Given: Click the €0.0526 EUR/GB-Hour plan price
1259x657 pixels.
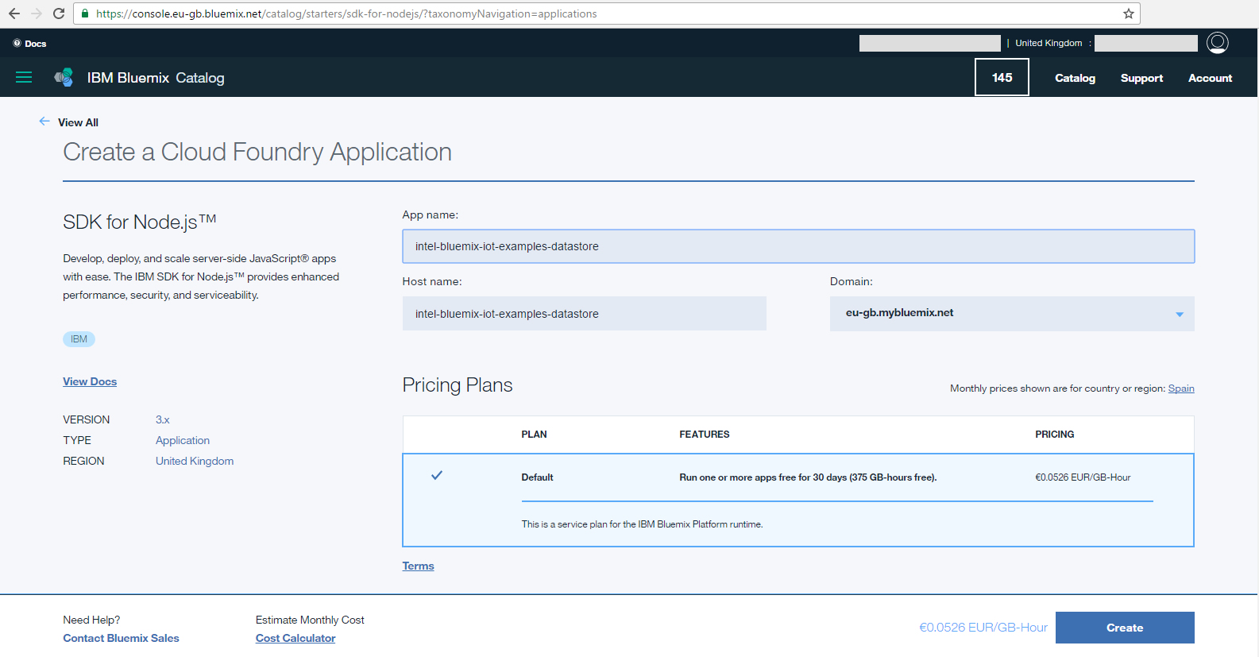Looking at the screenshot, I should pyautogui.click(x=1083, y=477).
